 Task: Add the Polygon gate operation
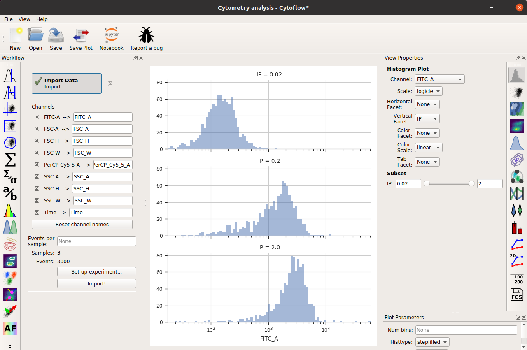click(x=10, y=143)
